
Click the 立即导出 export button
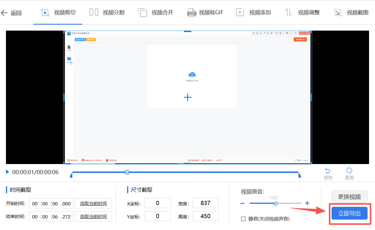click(349, 213)
